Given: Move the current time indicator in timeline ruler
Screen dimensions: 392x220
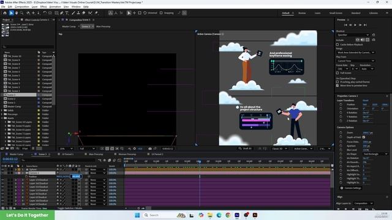Looking at the screenshot, I should tap(199, 161).
